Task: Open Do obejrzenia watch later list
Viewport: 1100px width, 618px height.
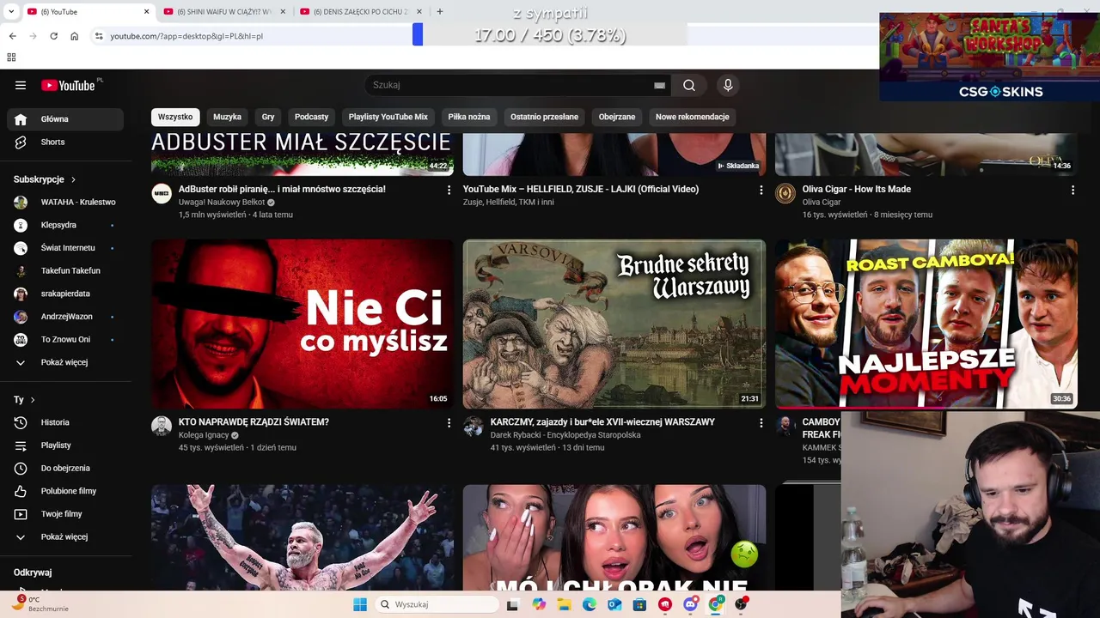Action: (x=65, y=468)
